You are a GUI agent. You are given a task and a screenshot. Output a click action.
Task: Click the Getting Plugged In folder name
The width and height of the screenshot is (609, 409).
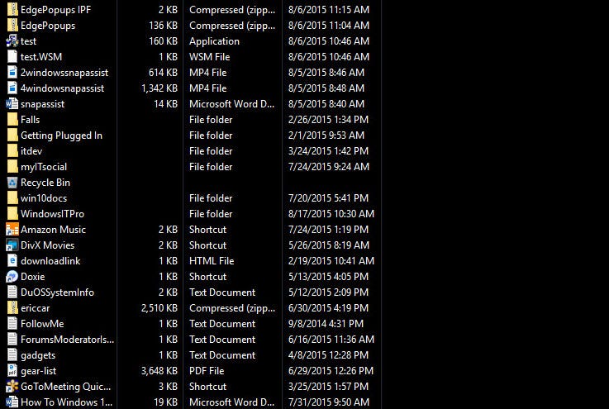[x=61, y=136]
